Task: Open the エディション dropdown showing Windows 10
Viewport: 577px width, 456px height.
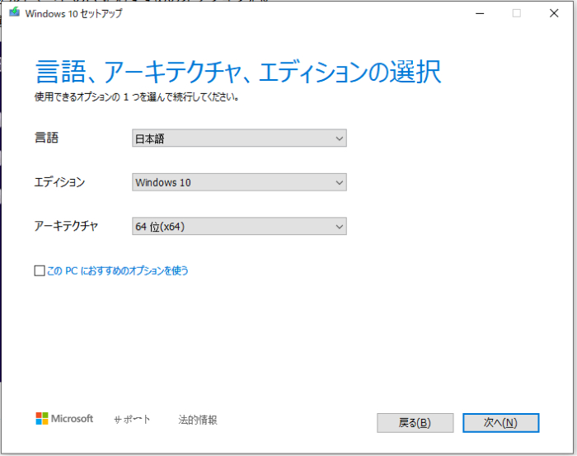Action: tap(239, 182)
